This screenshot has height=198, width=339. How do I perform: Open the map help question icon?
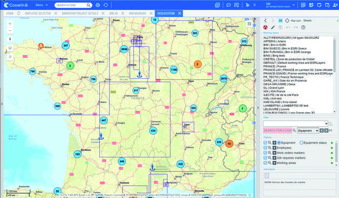coord(303,28)
